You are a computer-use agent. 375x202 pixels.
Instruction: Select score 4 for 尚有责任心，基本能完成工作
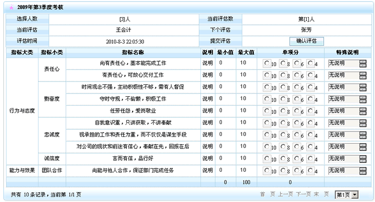click(x=310, y=63)
